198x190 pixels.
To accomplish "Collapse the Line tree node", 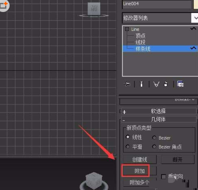I will (127, 29).
